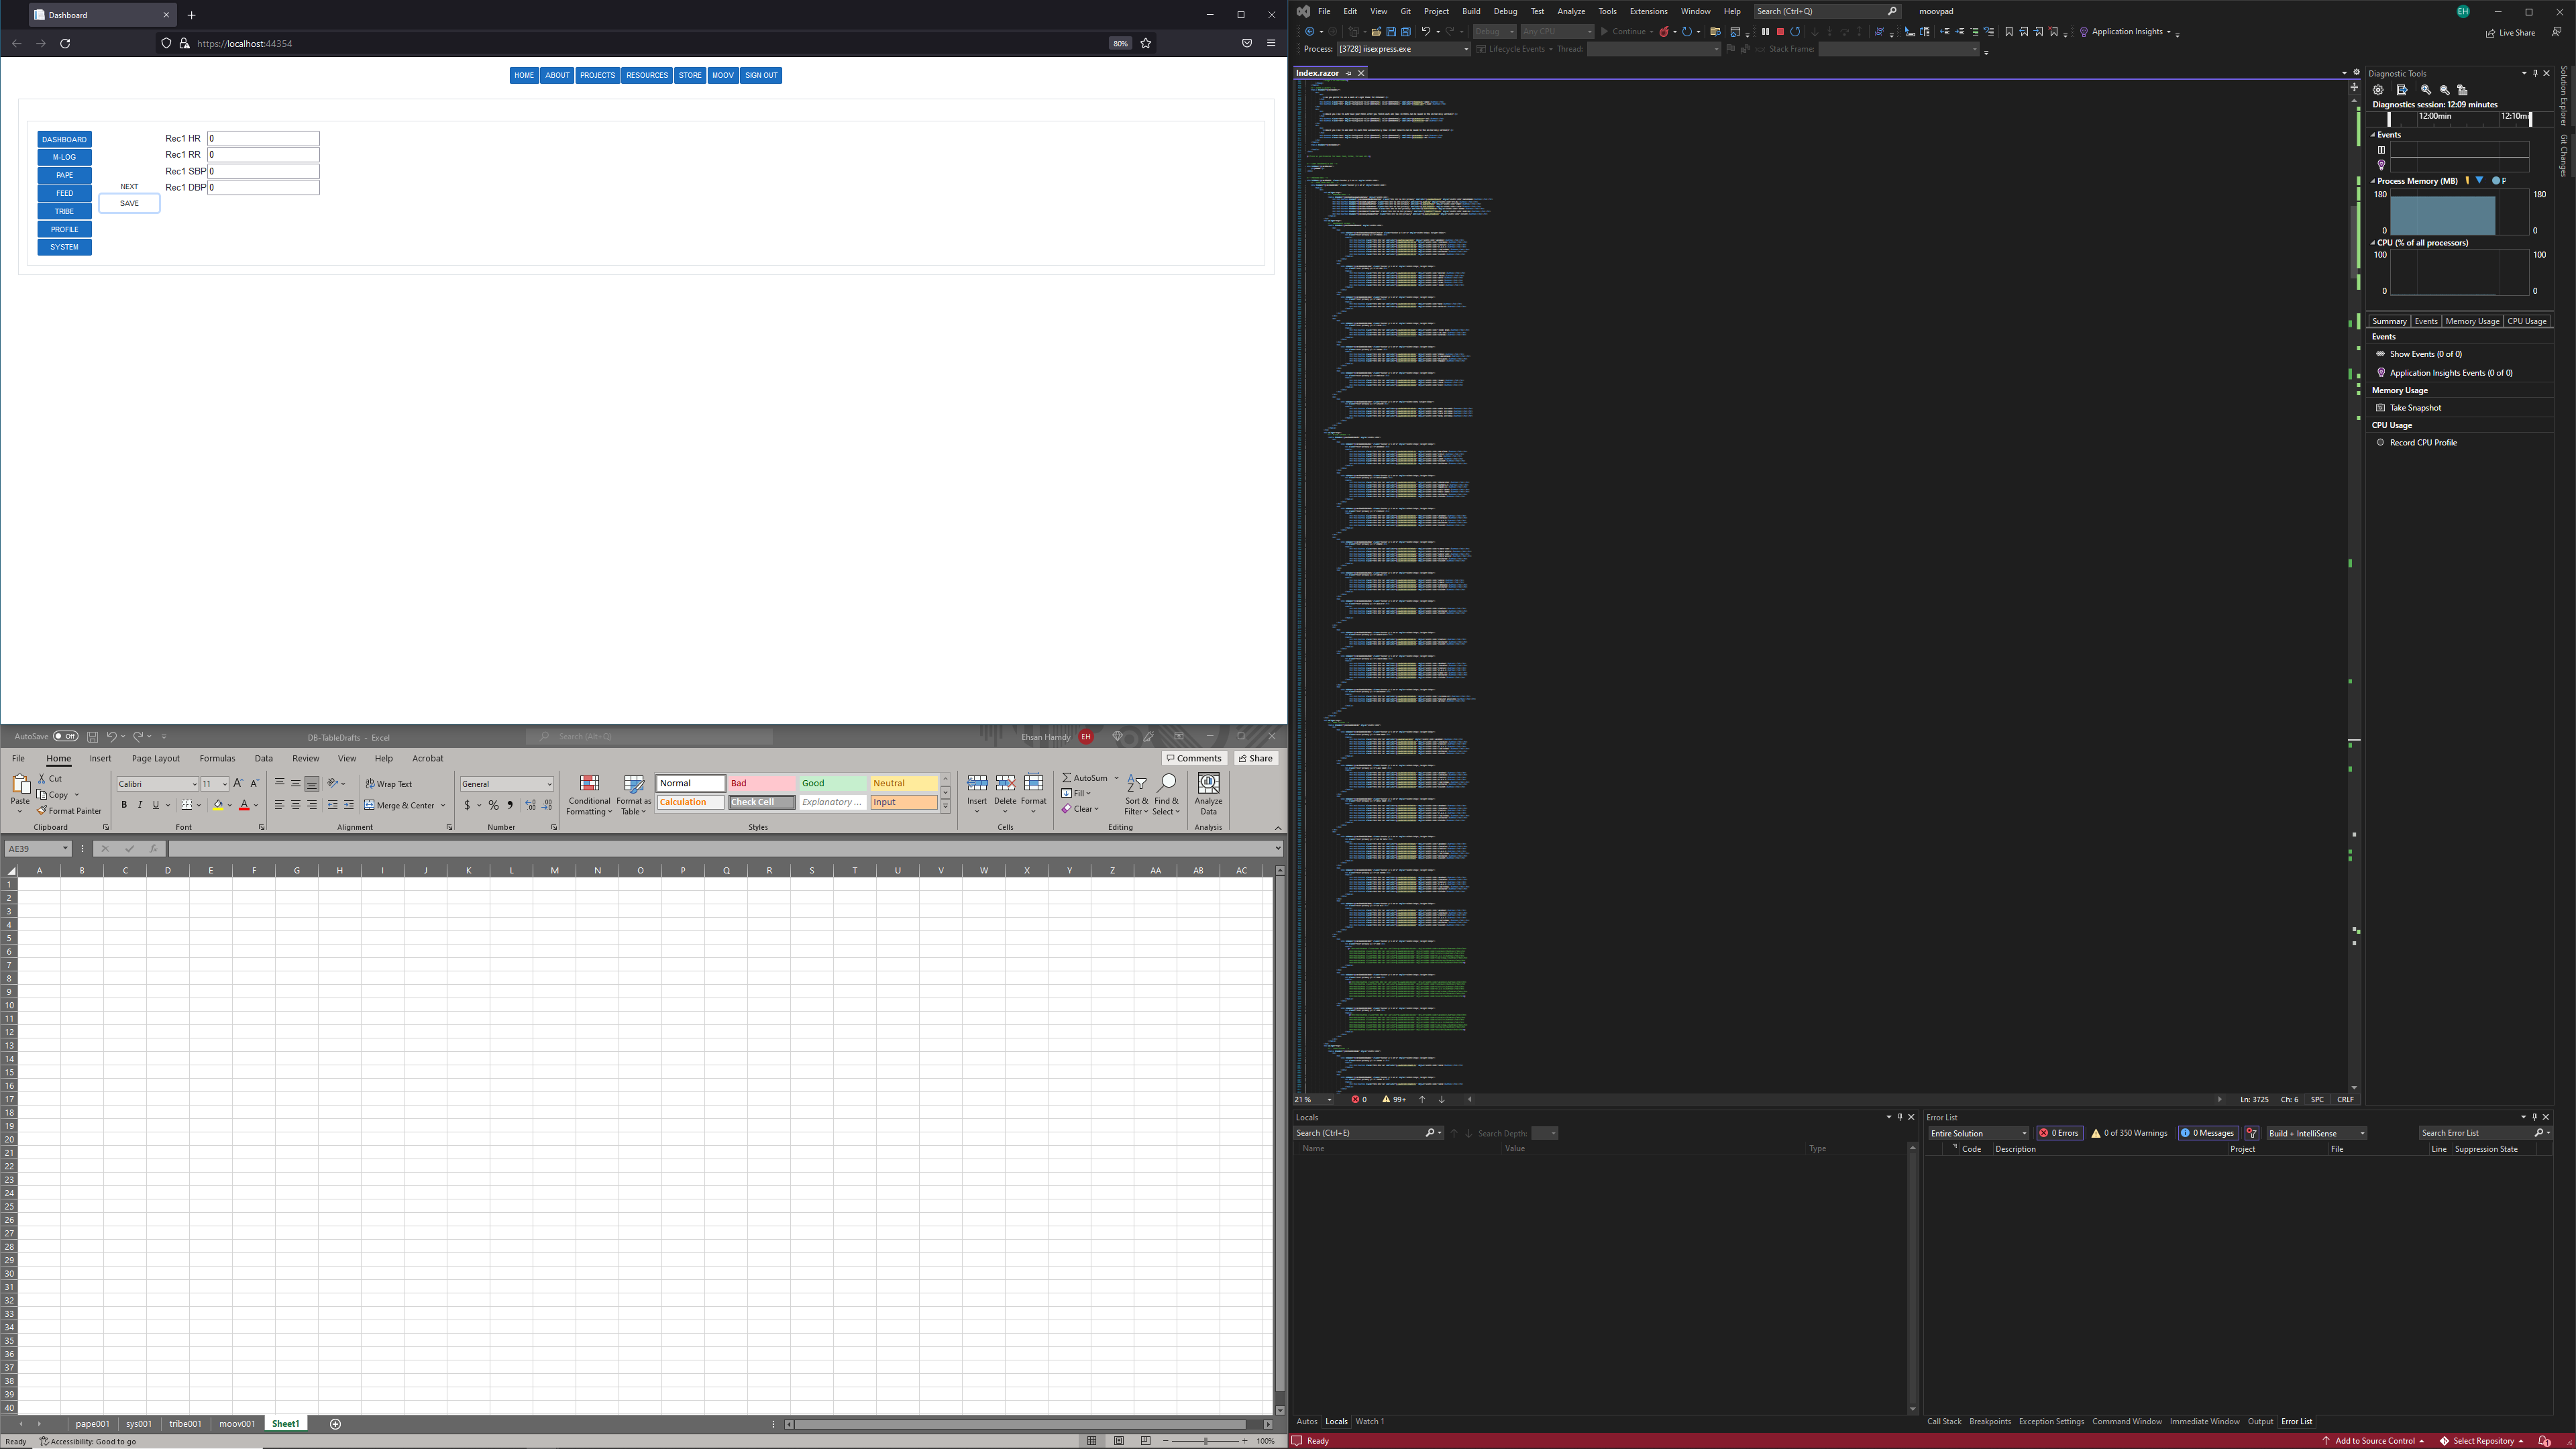Open Excel number format dropdown General
The height and width of the screenshot is (1449, 2576).
tap(549, 784)
